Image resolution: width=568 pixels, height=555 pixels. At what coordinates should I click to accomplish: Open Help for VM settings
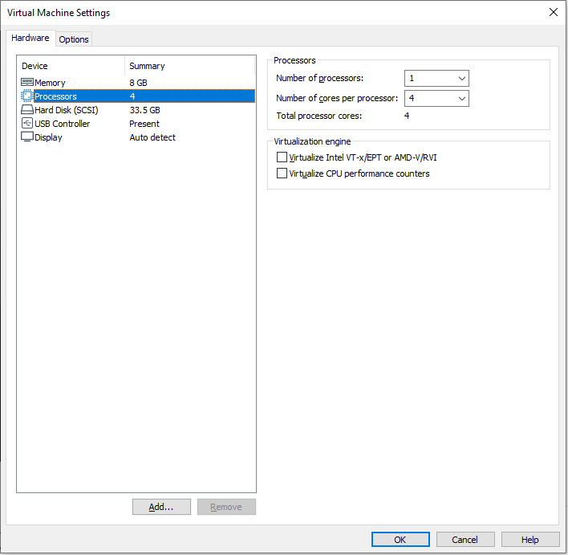[x=530, y=540]
